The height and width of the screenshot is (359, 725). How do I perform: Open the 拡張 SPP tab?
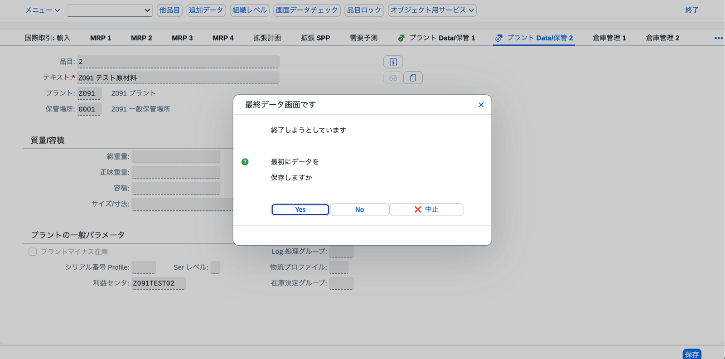click(x=315, y=38)
